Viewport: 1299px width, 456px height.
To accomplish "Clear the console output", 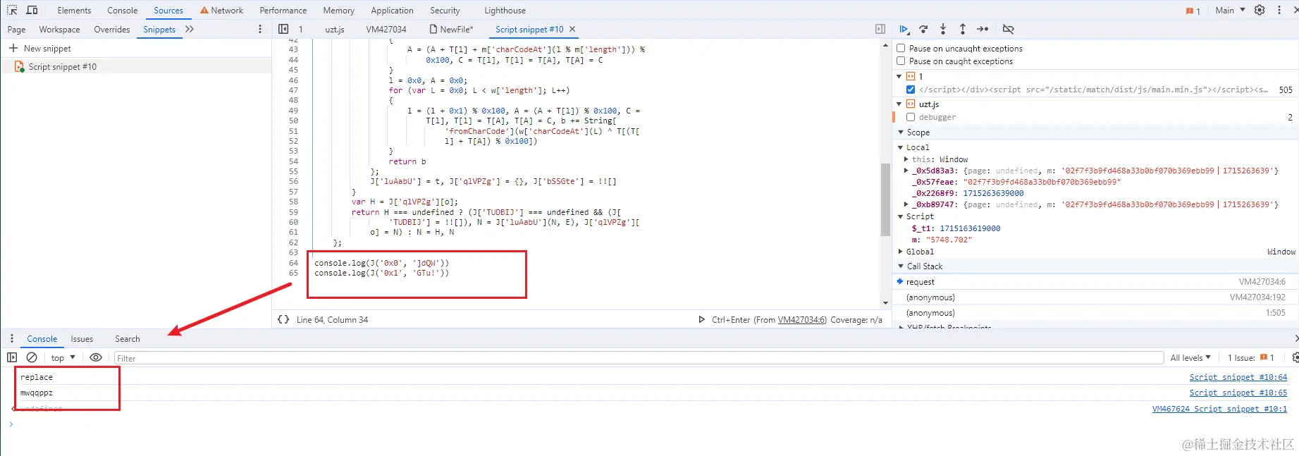I will coord(32,357).
